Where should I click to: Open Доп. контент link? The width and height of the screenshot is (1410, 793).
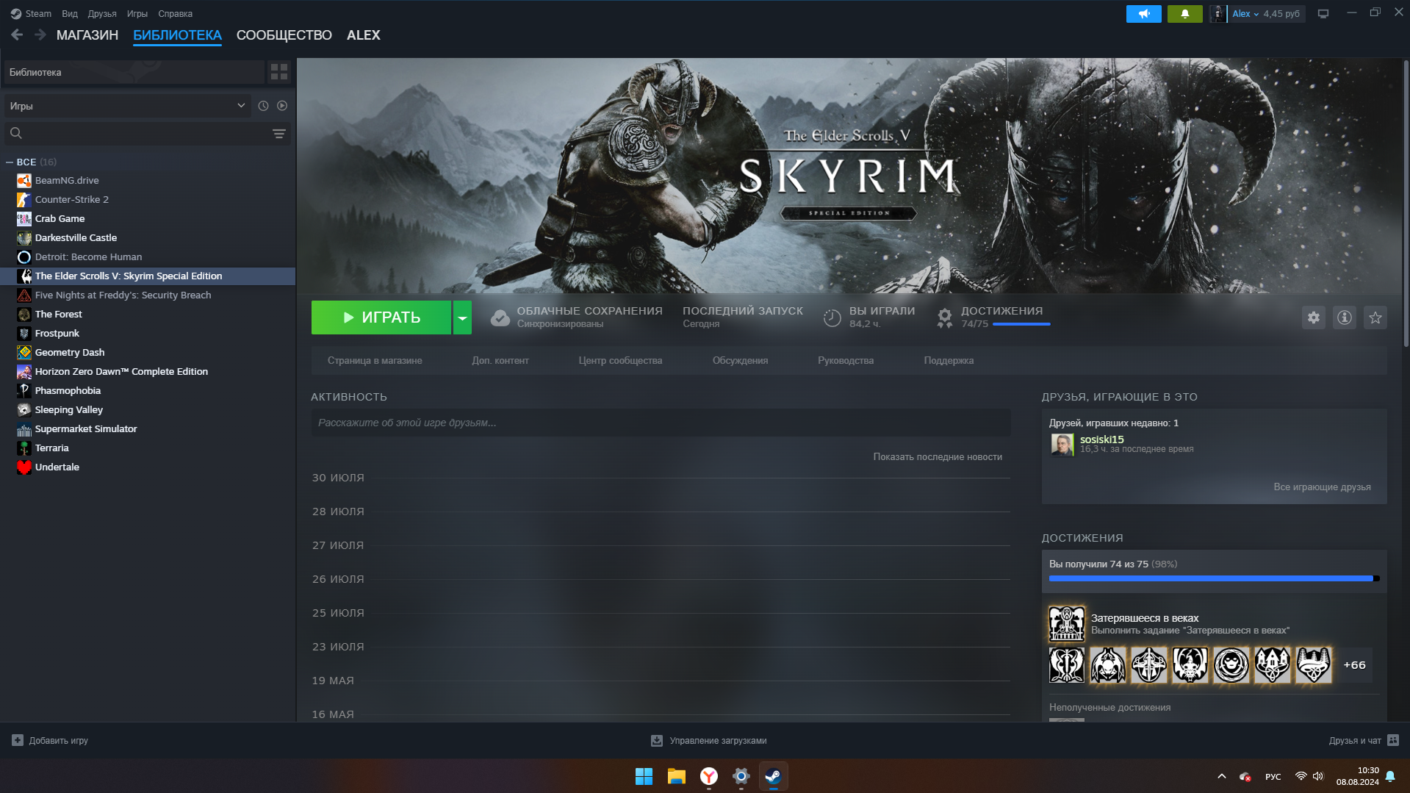[500, 361]
